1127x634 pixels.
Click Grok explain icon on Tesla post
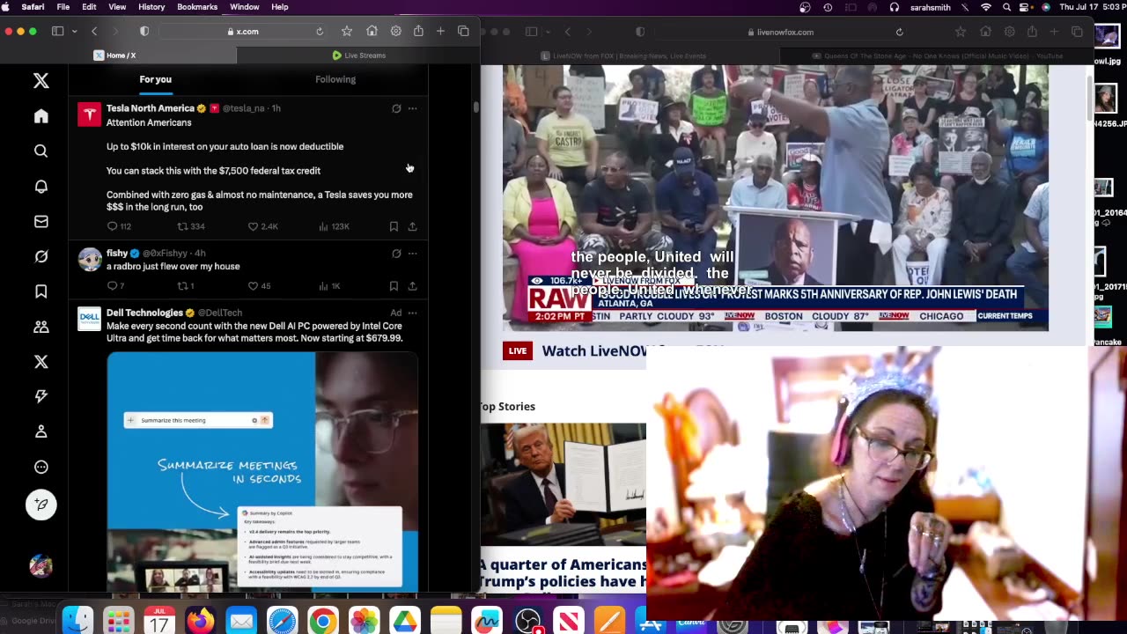(396, 108)
